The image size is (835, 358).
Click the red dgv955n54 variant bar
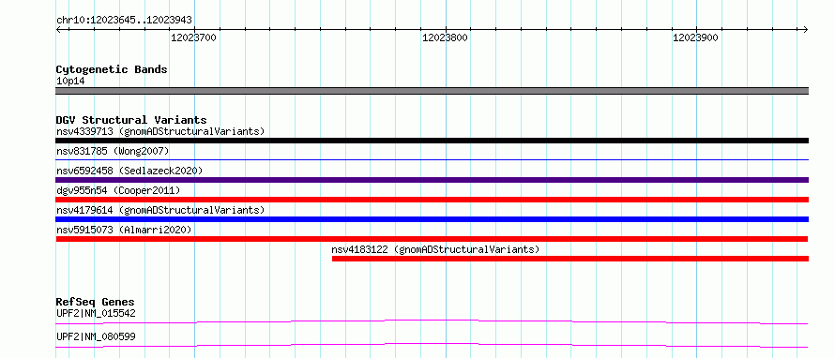click(x=432, y=200)
